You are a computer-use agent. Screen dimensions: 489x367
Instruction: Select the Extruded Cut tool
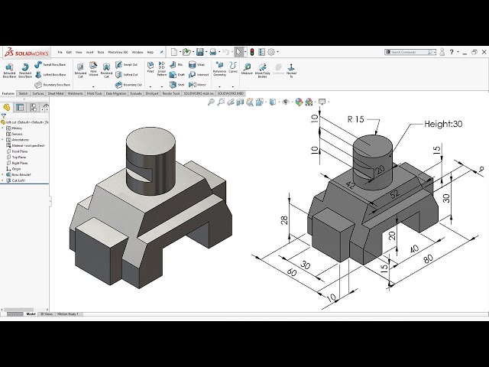point(80,70)
